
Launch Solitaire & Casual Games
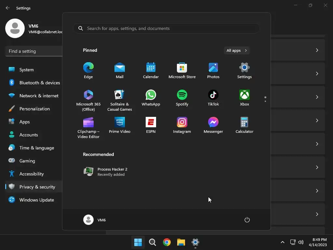120,100
